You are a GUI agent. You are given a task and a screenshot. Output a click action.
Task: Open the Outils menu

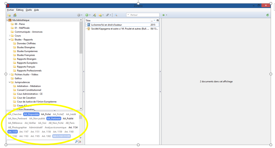(29, 10)
